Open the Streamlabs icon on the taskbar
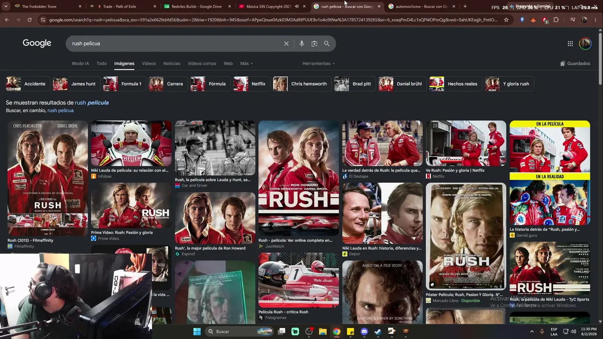The width and height of the screenshot is (603, 339). coord(295,331)
